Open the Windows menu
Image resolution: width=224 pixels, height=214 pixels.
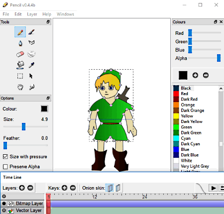(65, 14)
